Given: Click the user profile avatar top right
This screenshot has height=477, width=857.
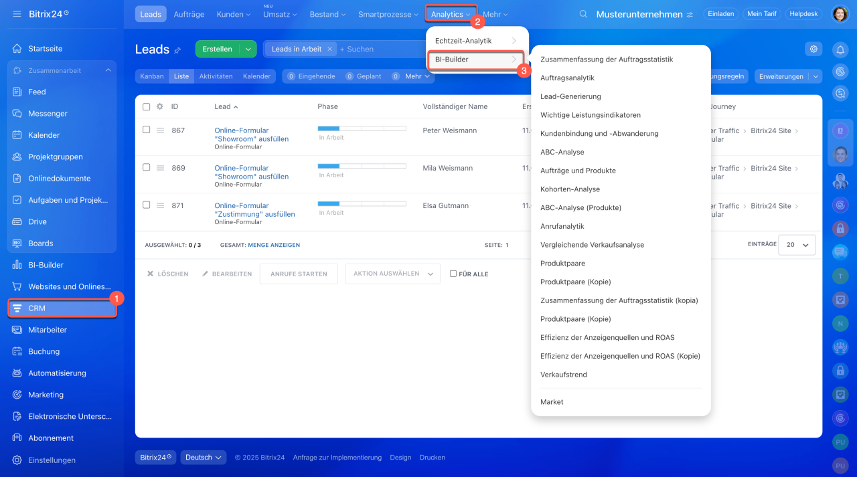Looking at the screenshot, I should [840, 14].
